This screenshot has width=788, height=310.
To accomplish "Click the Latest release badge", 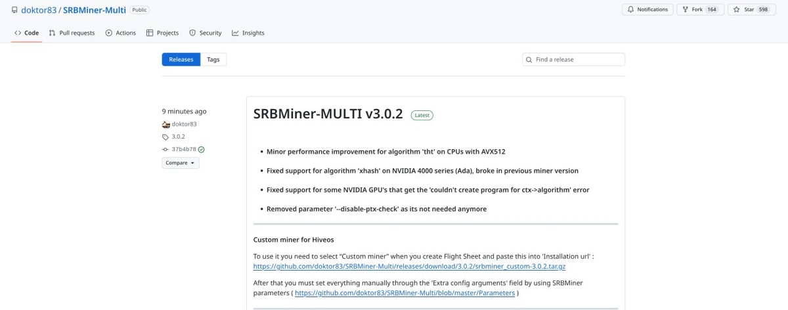I will pos(422,115).
